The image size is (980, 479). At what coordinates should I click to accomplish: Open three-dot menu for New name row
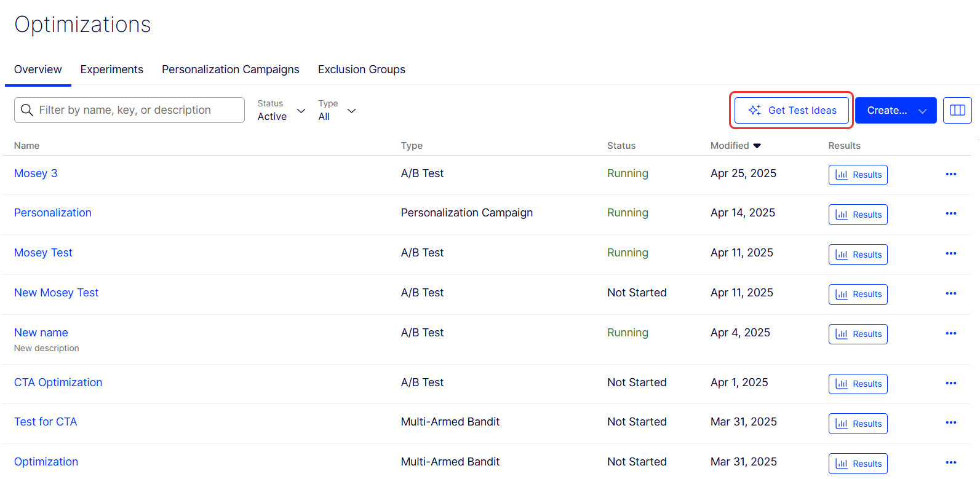tap(950, 333)
